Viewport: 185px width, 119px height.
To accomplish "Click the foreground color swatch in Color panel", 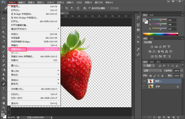I will point(145,20).
